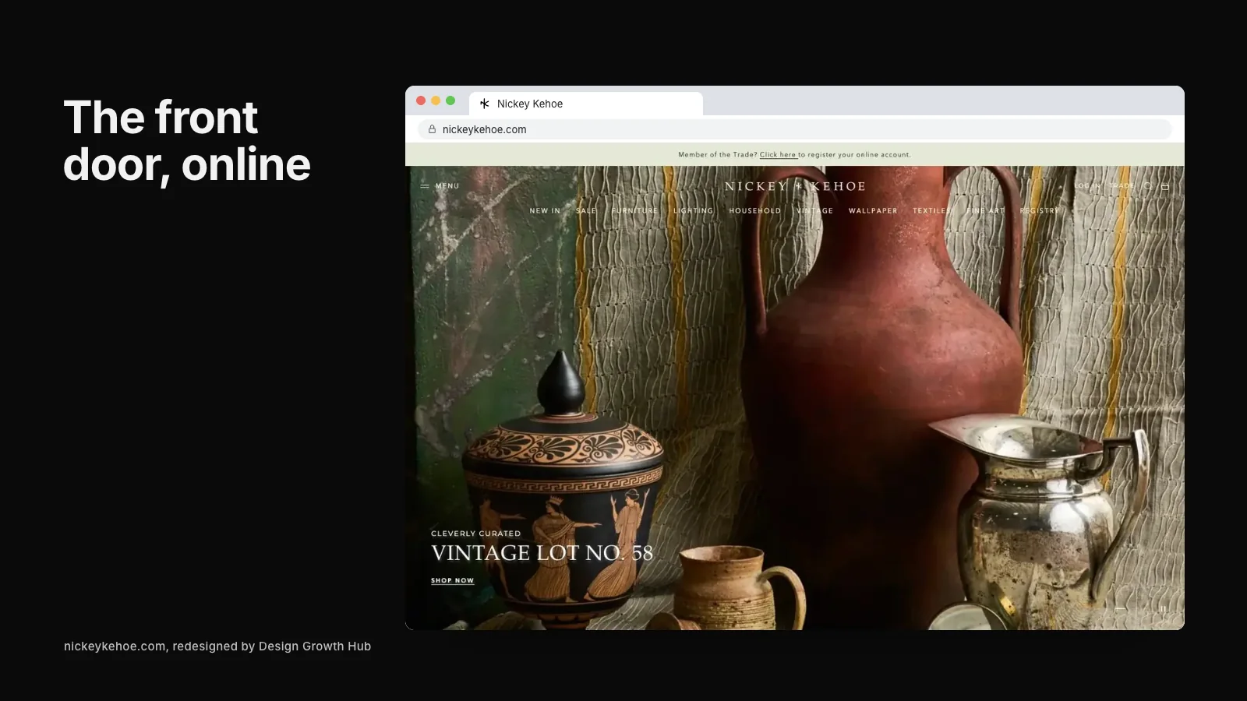
Task: Open the FURNITURE menu item
Action: click(635, 211)
